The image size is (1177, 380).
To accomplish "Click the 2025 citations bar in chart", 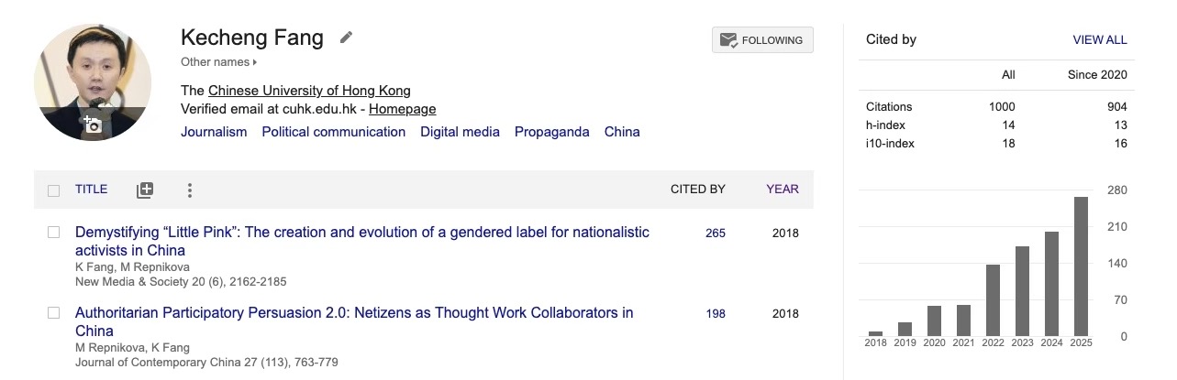I will click(x=1081, y=266).
